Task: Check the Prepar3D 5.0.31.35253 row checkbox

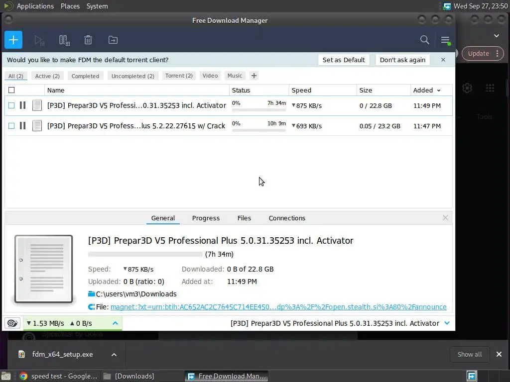Action: tap(11, 105)
